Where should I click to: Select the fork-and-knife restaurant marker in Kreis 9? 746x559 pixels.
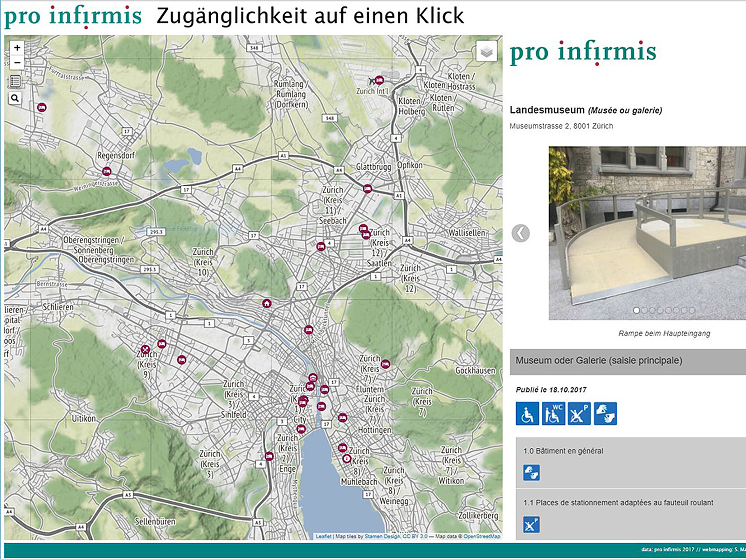[145, 349]
